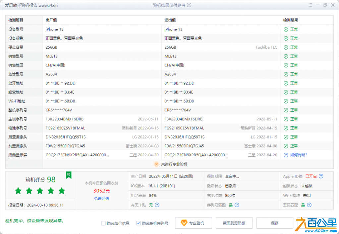Click the help icon beside 验机结果仅供参考
Viewport: 339px width, 234px height.
[x=189, y=5]
